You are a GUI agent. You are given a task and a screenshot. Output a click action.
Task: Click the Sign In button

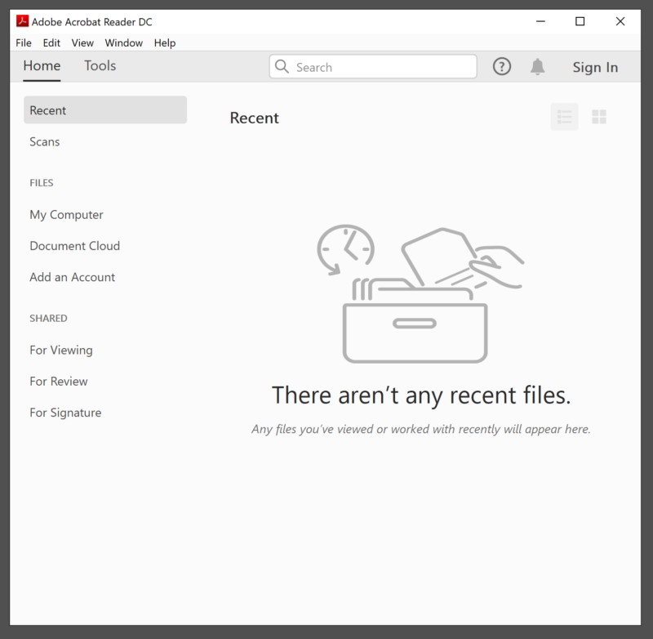click(x=595, y=67)
